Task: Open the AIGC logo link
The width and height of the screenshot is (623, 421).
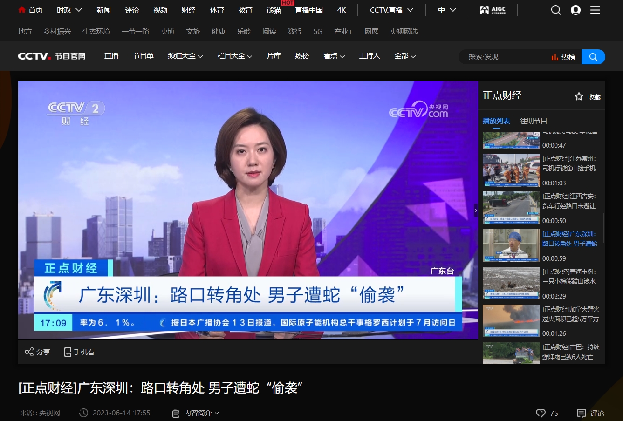Action: pos(493,10)
